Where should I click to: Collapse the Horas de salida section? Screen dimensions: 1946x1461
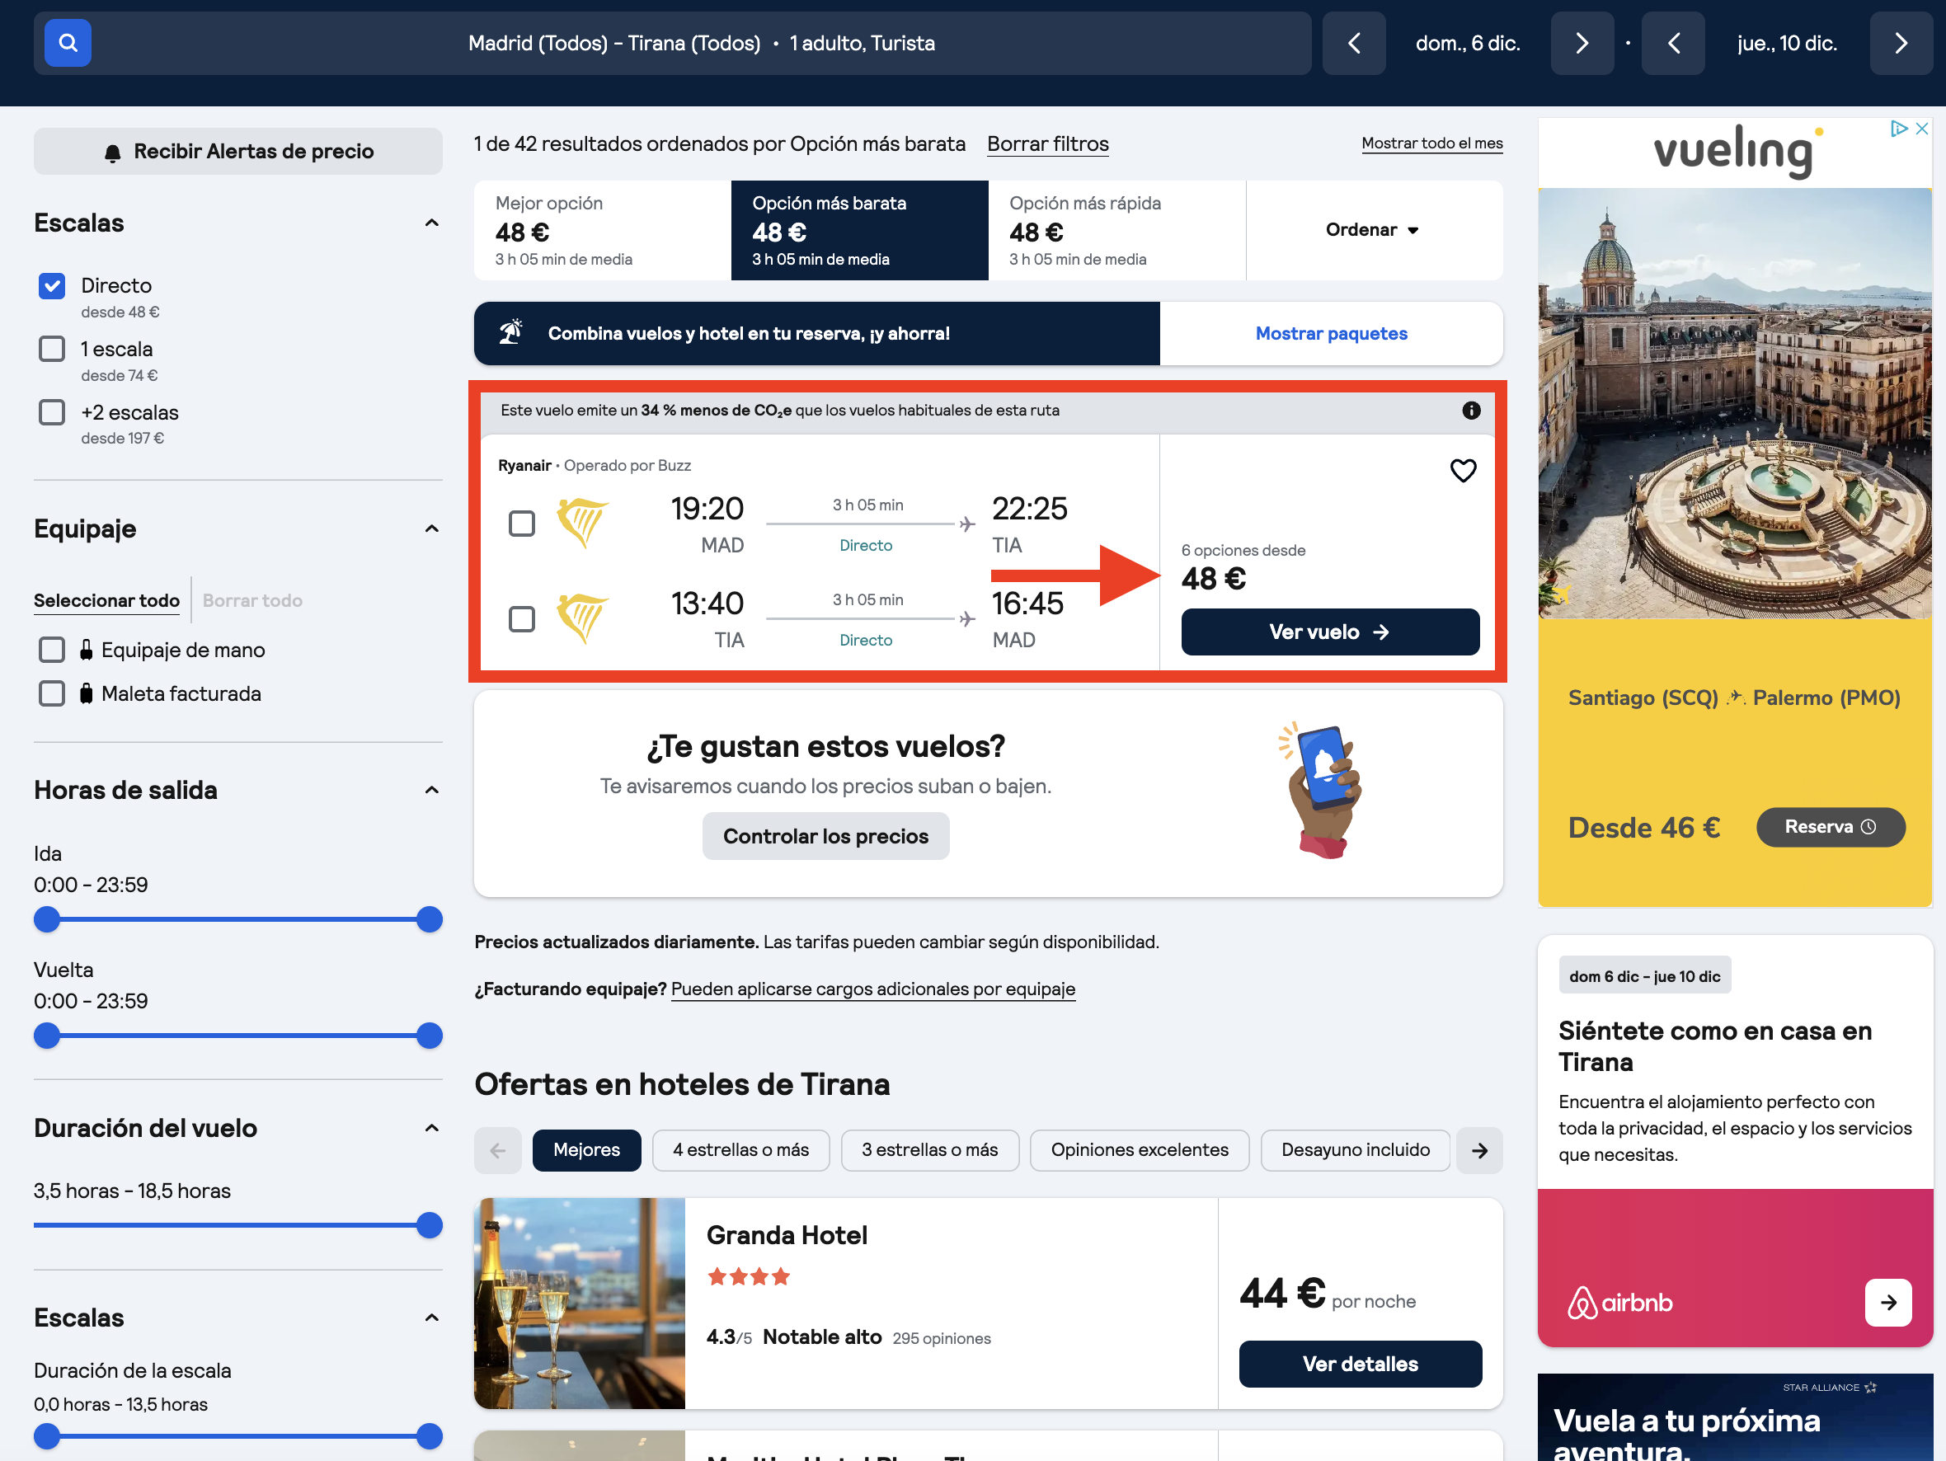coord(432,791)
